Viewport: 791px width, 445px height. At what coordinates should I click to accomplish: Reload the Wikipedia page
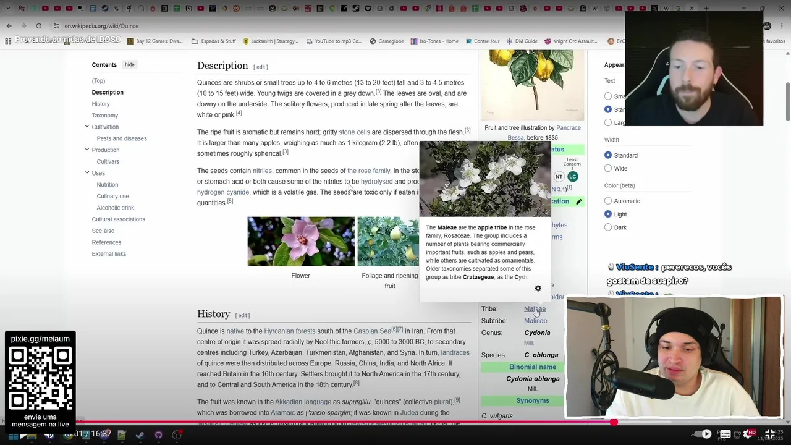coord(38,26)
